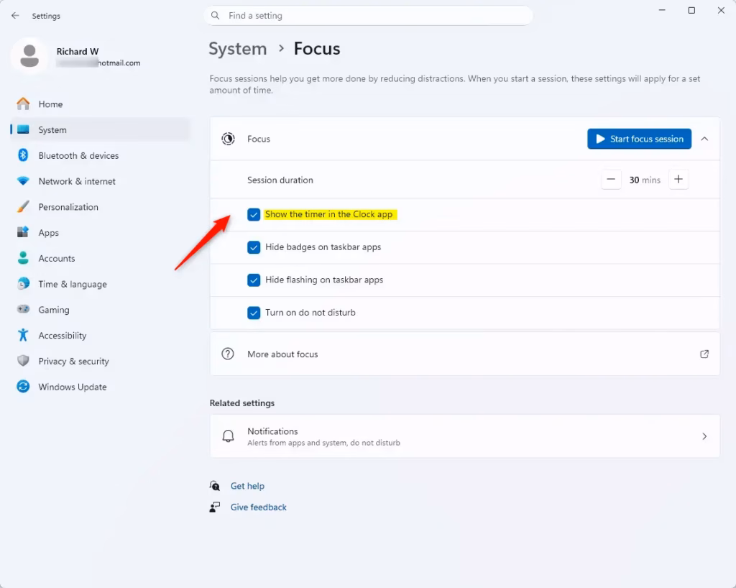Viewport: 736px width, 588px height.
Task: Open the Richard W profile avatar
Action: pos(29,56)
